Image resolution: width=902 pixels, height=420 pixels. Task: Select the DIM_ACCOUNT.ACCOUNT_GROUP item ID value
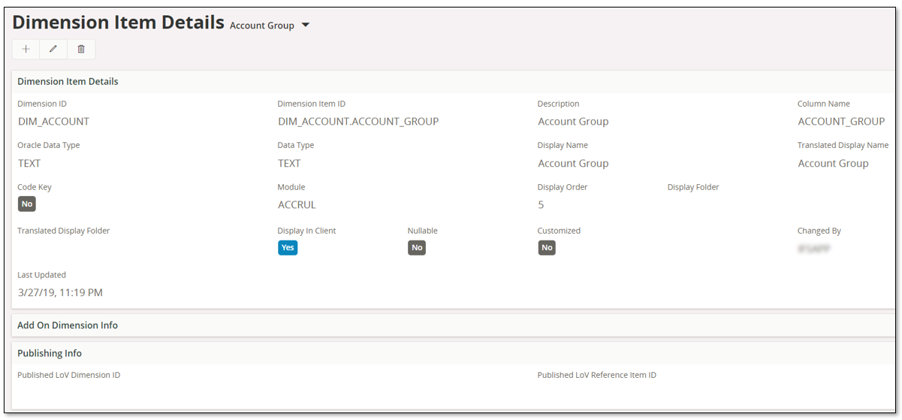pos(358,121)
